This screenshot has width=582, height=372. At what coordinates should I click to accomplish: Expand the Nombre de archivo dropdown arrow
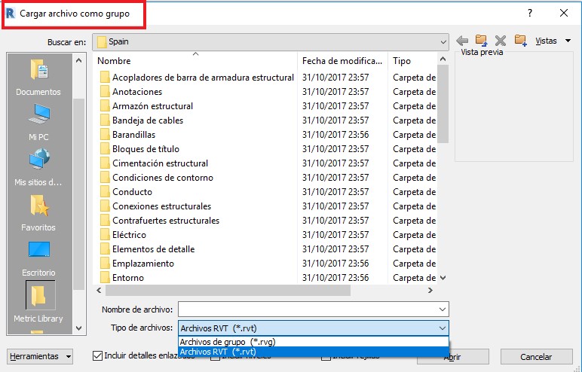(443, 309)
